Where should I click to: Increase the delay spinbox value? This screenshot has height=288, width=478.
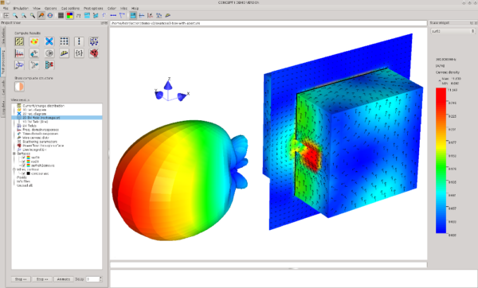click(x=100, y=278)
